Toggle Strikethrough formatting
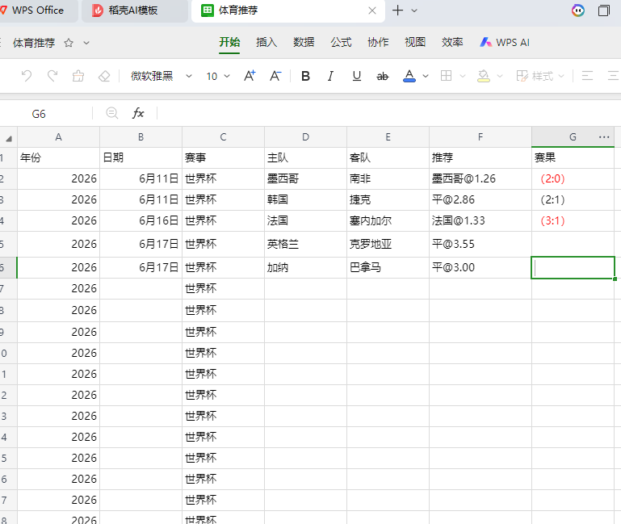This screenshot has height=524, width=621. click(382, 76)
